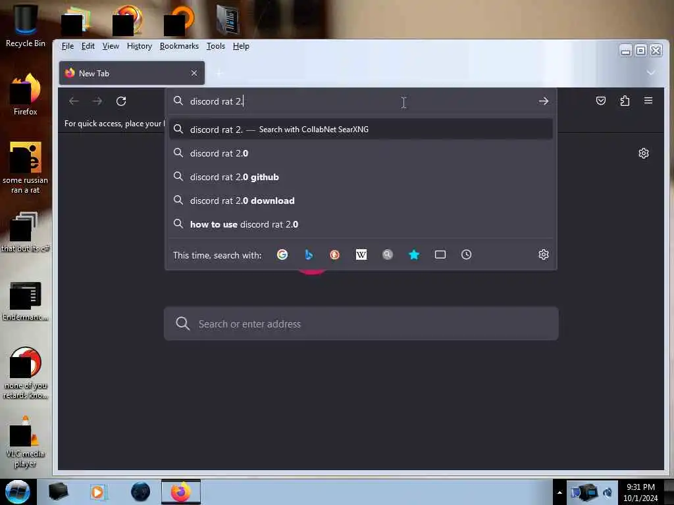674x505 pixels.
Task: Open the Help menu
Action: [241, 46]
